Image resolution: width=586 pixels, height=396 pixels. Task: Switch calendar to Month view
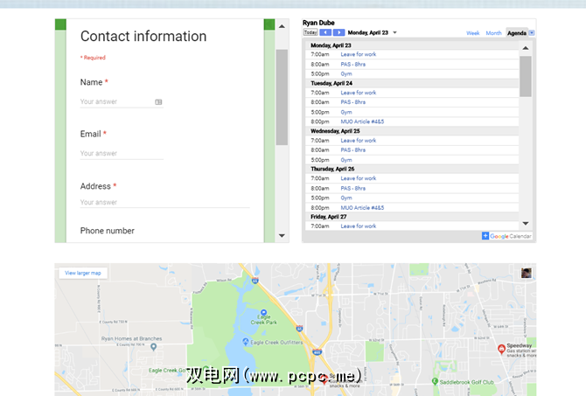493,33
